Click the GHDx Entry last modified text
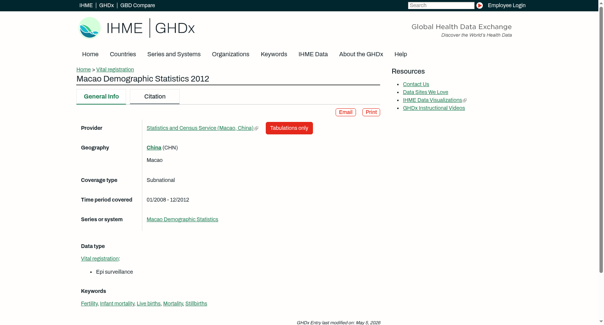Screen dimensions: 604x325 click(x=338, y=323)
